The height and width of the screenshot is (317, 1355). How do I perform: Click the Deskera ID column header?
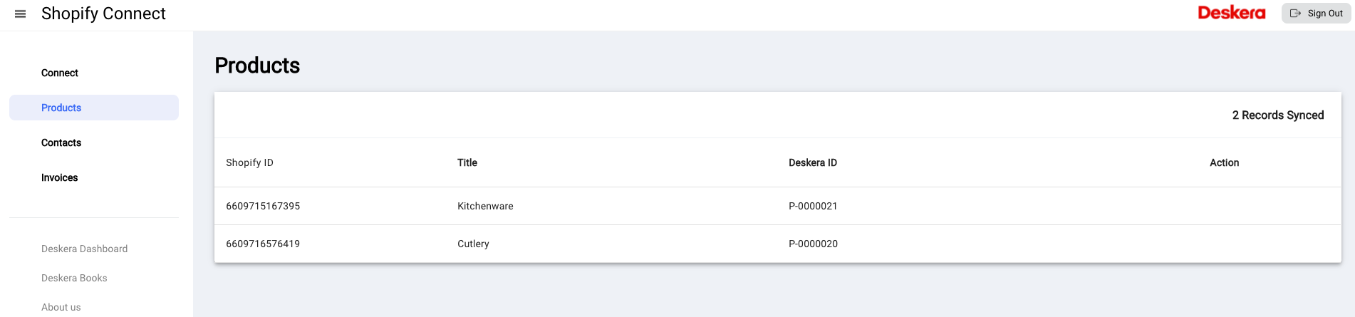[813, 162]
